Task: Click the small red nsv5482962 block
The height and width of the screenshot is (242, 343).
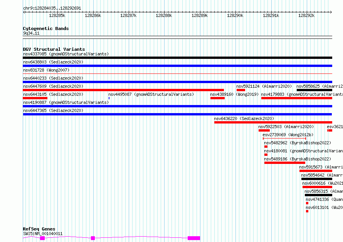Action: 266,147
